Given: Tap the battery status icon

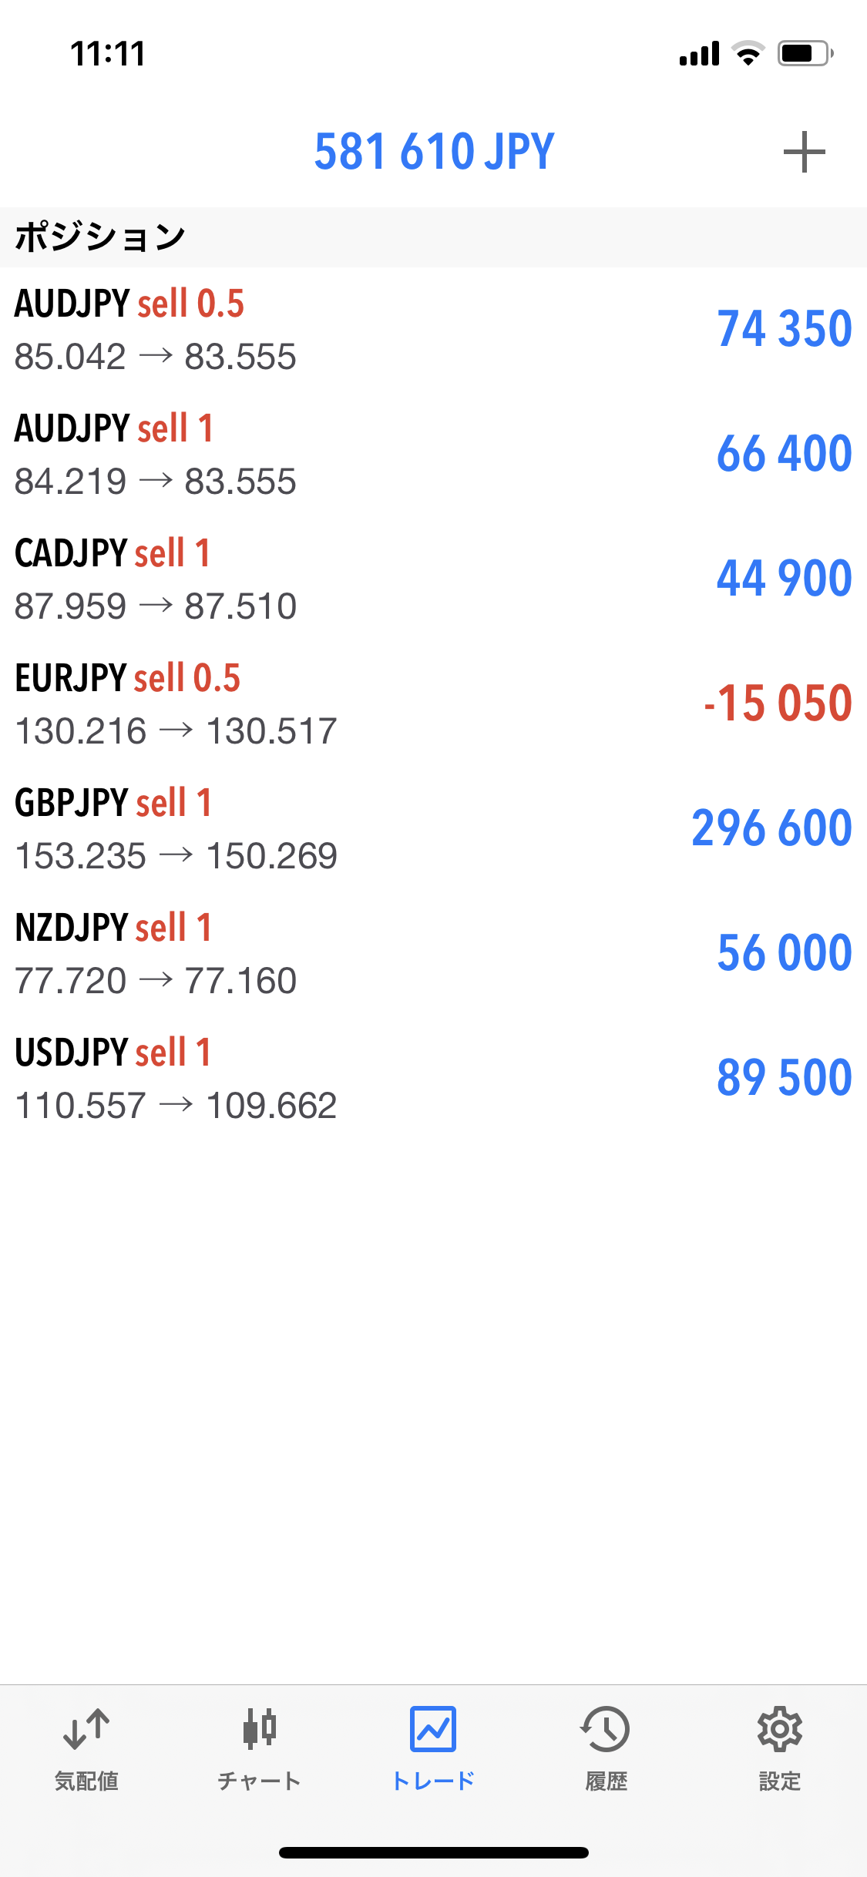Looking at the screenshot, I should [805, 53].
